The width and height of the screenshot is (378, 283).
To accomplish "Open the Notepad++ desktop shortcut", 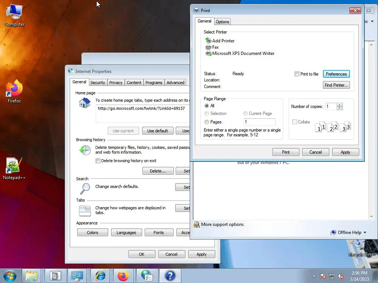I will tap(14, 168).
